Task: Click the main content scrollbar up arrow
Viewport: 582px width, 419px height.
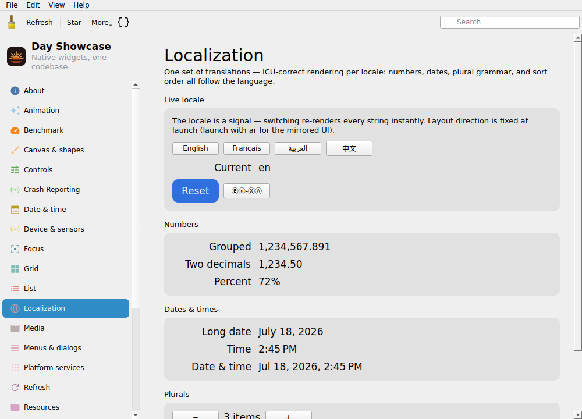Action: 577,38
